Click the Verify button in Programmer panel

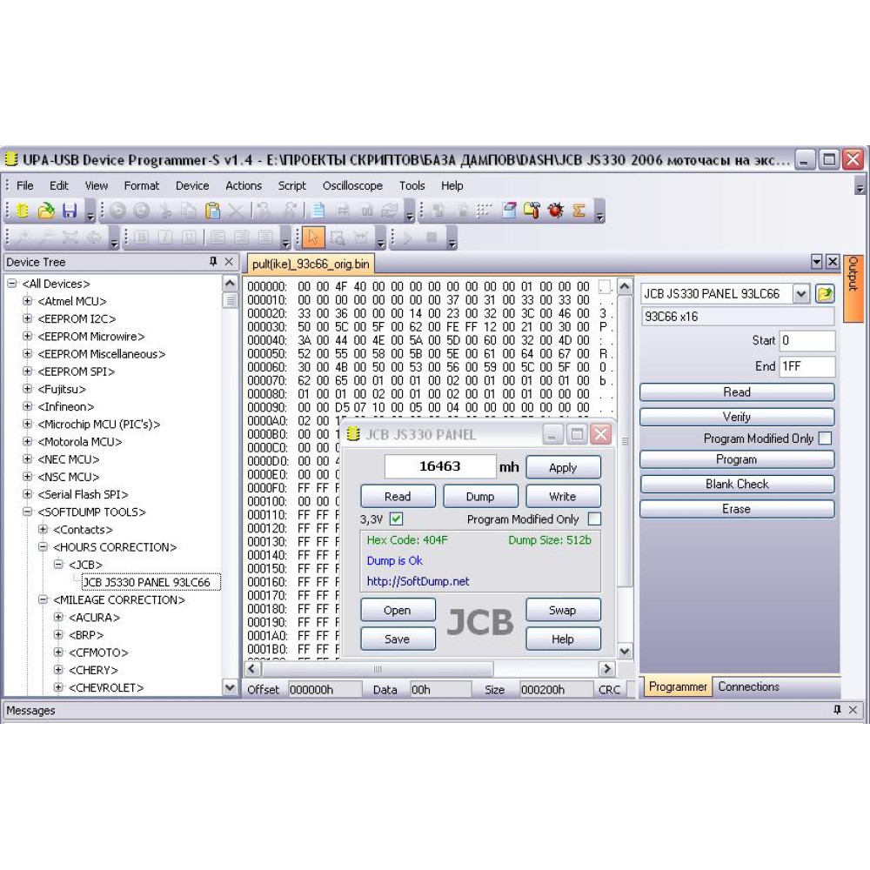pyautogui.click(x=737, y=417)
